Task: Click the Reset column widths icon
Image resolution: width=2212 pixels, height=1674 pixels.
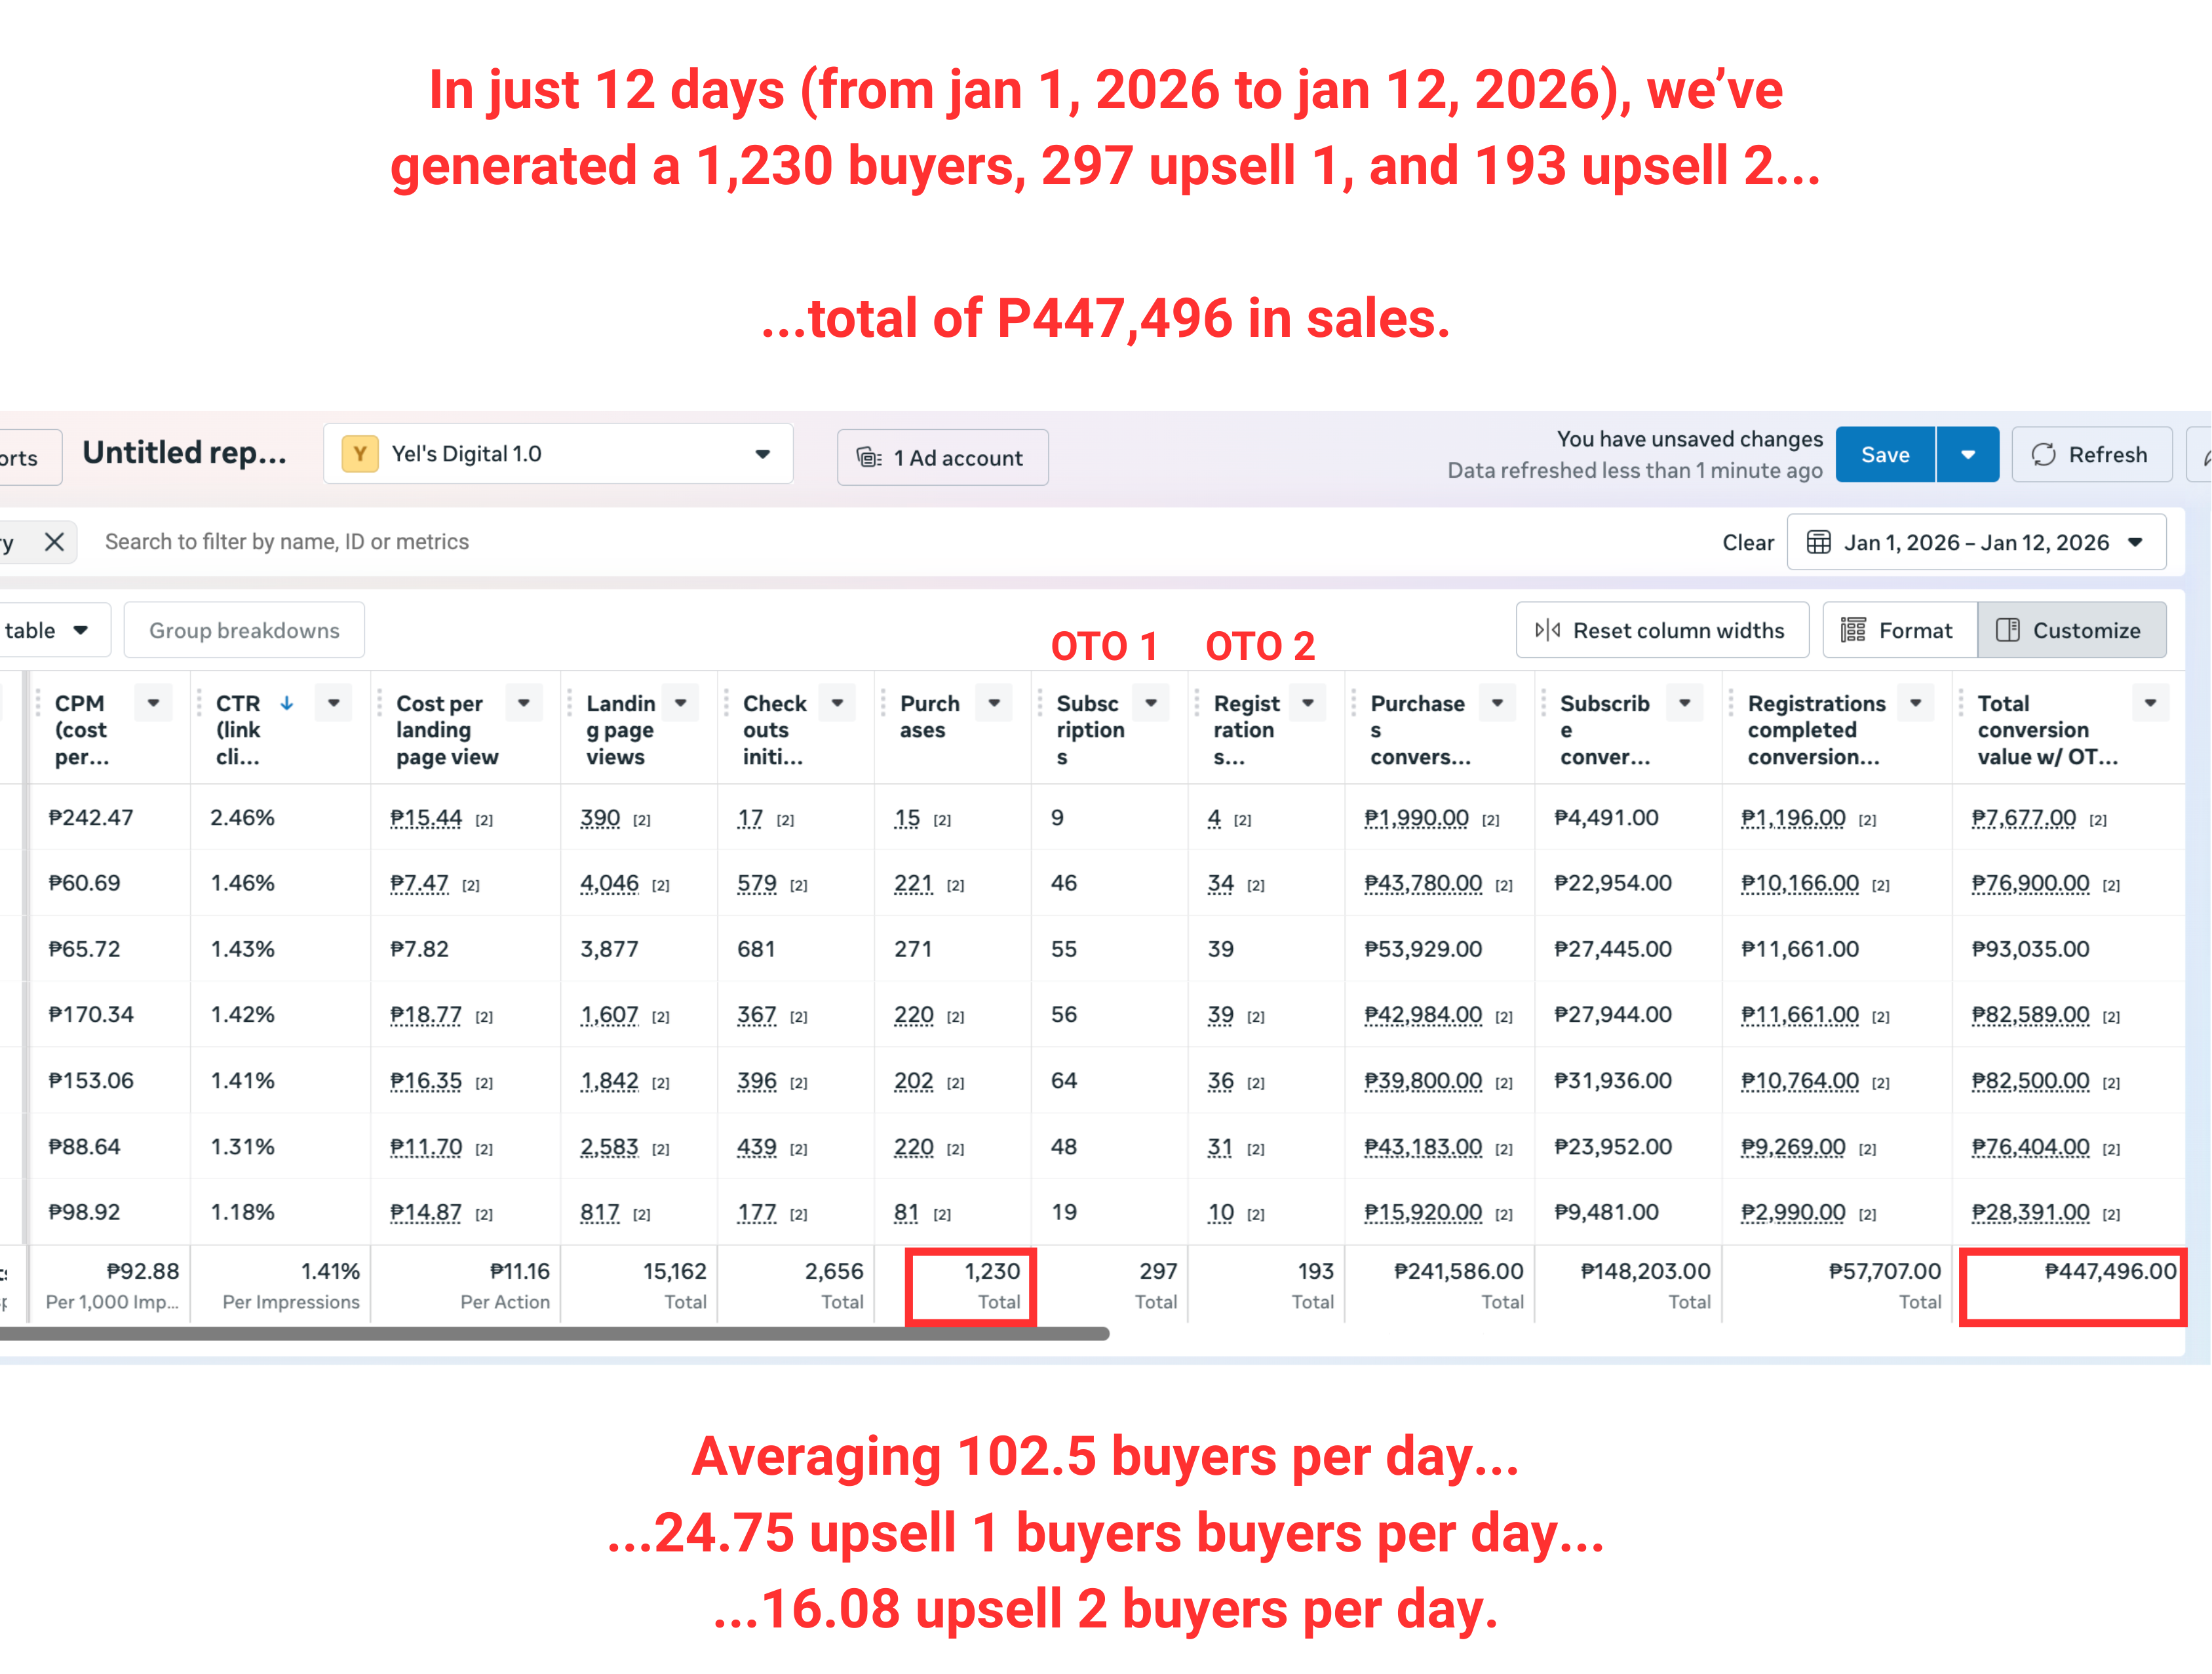Action: (x=1547, y=630)
